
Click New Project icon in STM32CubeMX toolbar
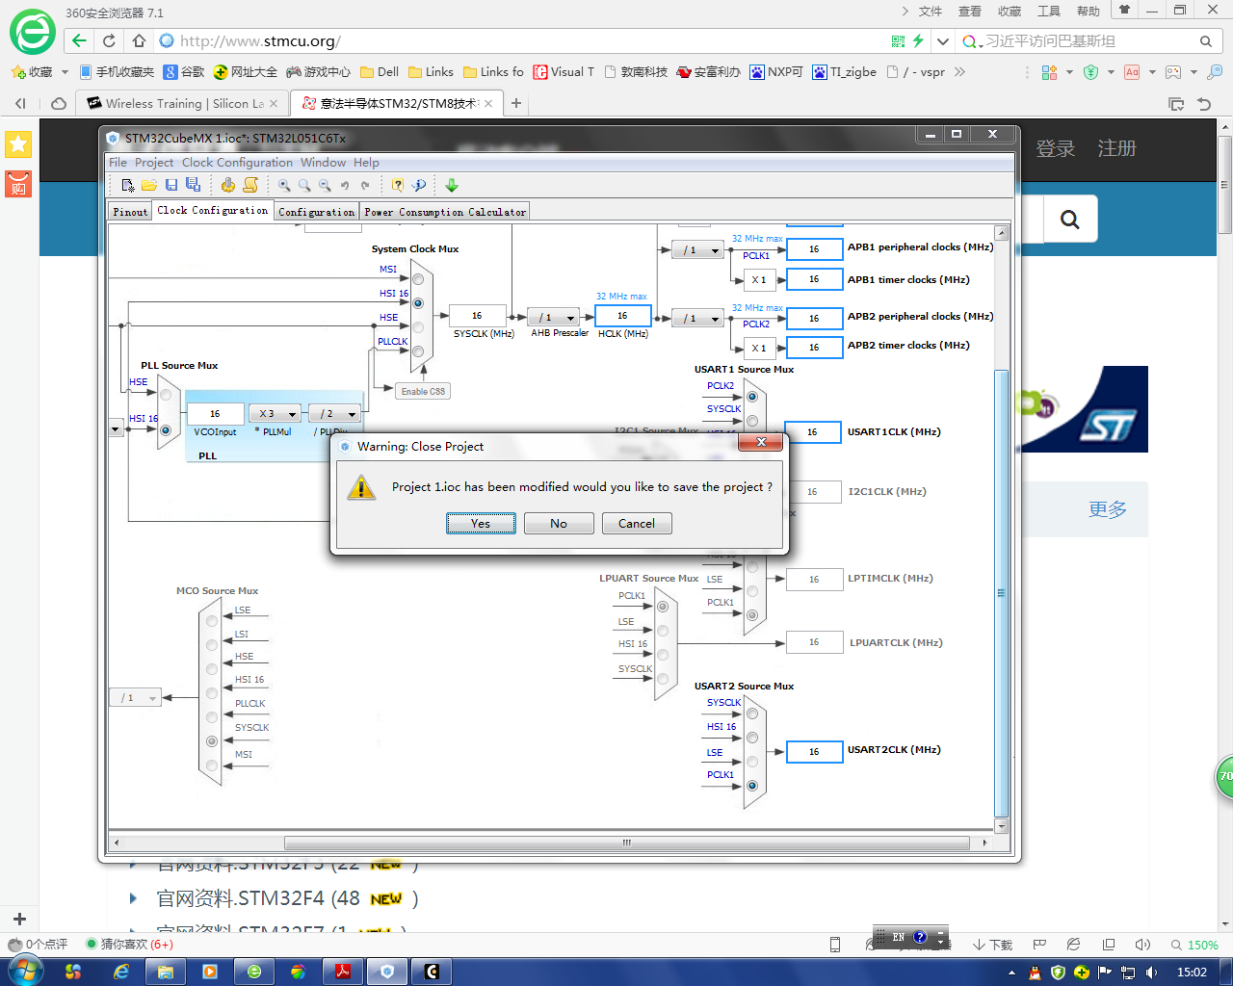pos(128,185)
